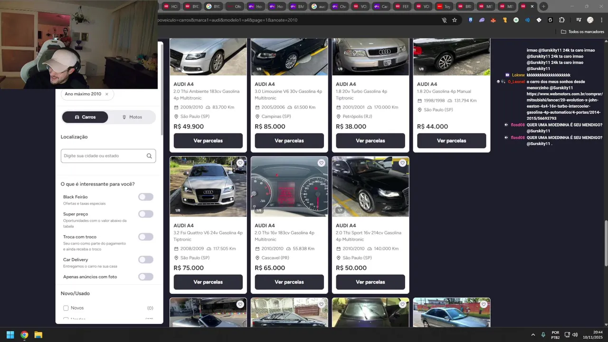The image size is (608, 342).
Task: Open File Explorer from the taskbar
Action: [x=38, y=335]
